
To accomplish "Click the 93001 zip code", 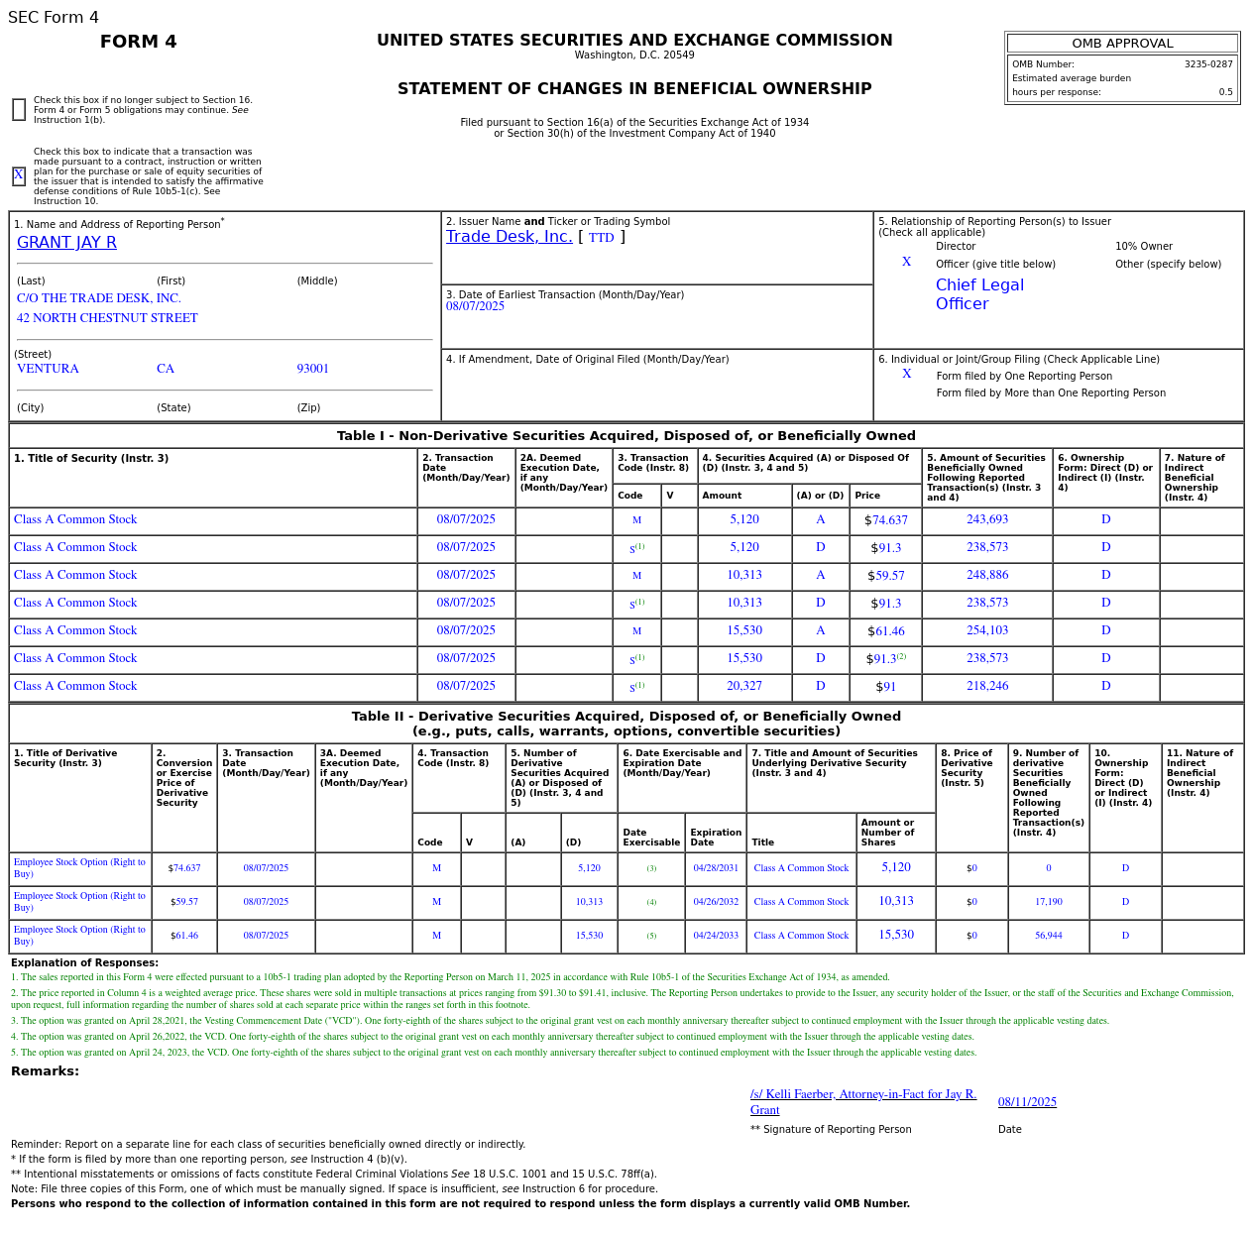I will click(x=312, y=369).
